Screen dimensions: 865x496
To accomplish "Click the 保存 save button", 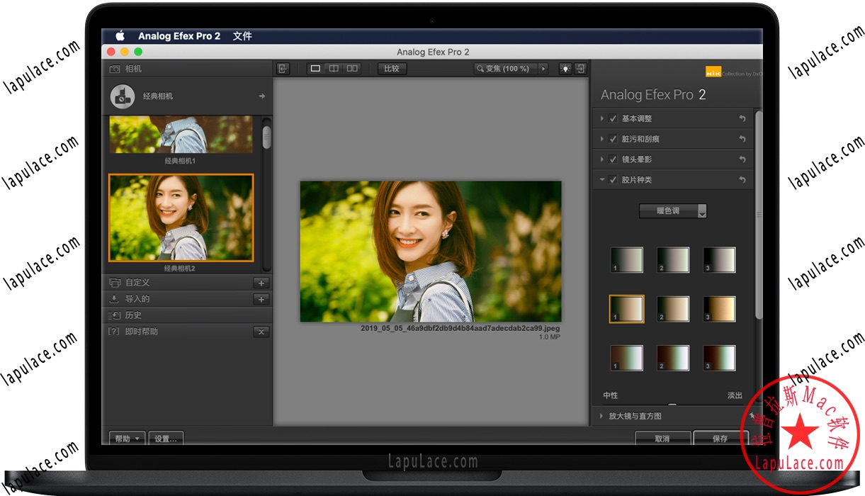I will (x=721, y=438).
